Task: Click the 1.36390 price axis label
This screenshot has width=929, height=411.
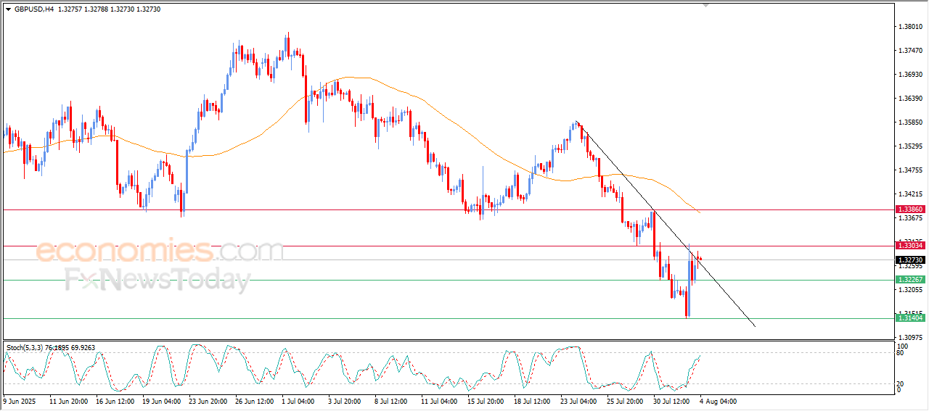Action: pos(910,99)
